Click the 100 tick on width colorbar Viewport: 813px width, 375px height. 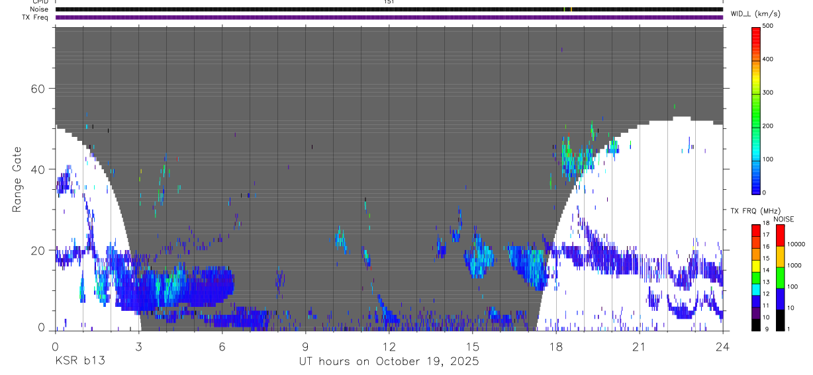click(769, 159)
